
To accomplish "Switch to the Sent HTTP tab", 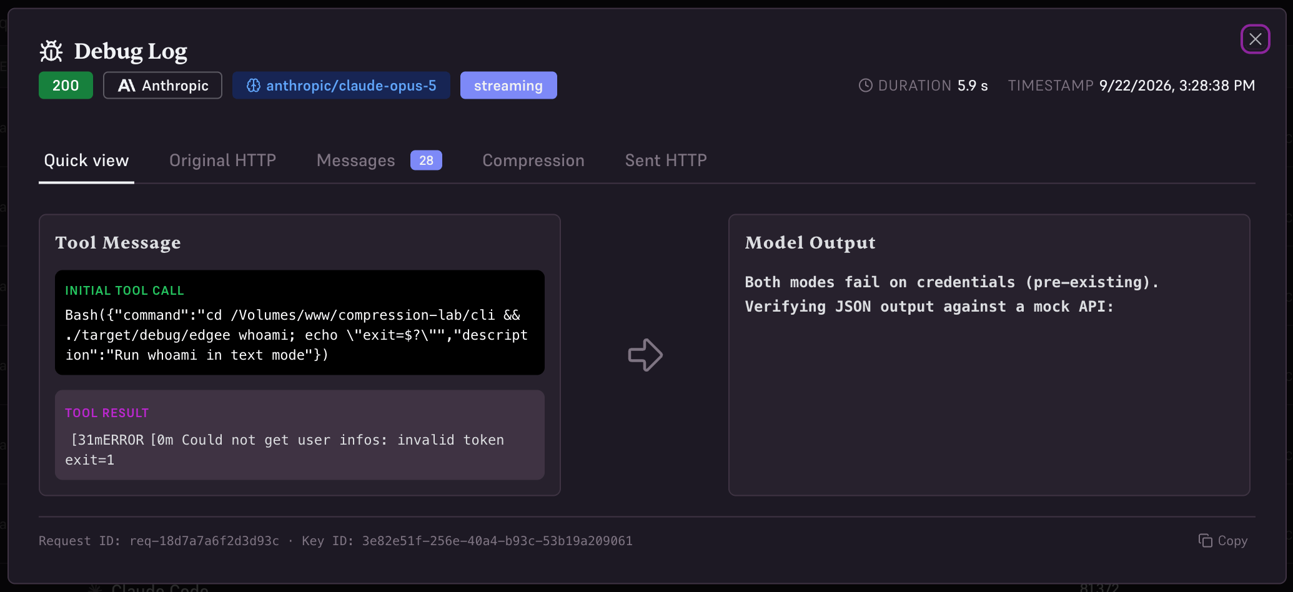I will (x=666, y=160).
